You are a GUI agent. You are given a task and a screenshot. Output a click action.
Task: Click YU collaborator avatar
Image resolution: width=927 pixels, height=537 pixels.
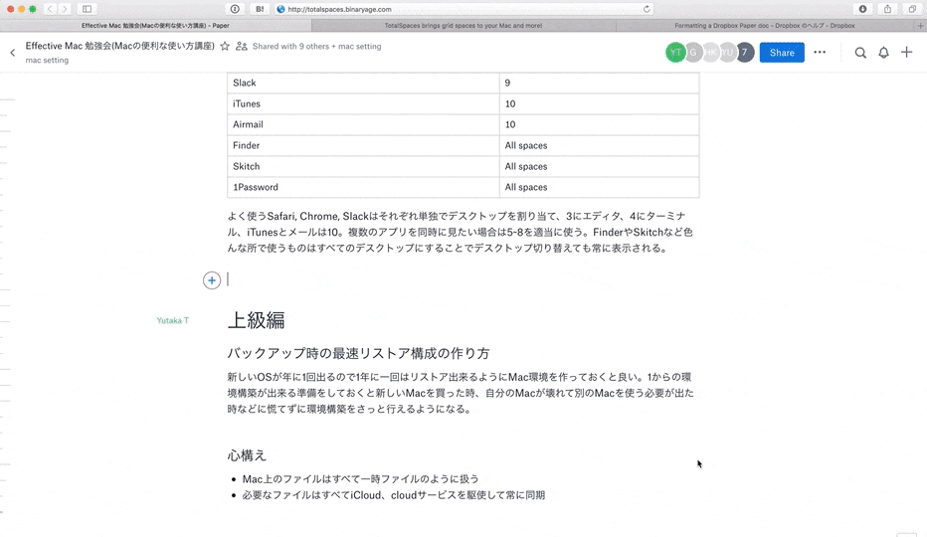pyautogui.click(x=728, y=53)
